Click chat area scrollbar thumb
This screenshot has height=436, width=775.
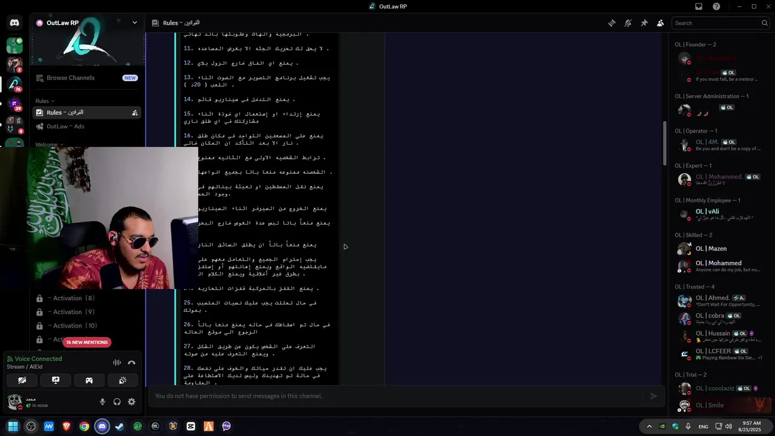click(x=664, y=143)
